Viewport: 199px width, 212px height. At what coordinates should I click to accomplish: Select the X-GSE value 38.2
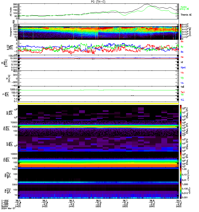click(45, 201)
